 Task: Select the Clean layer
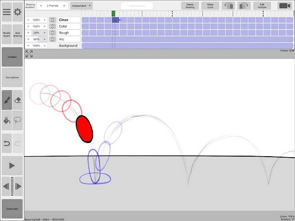(64, 20)
